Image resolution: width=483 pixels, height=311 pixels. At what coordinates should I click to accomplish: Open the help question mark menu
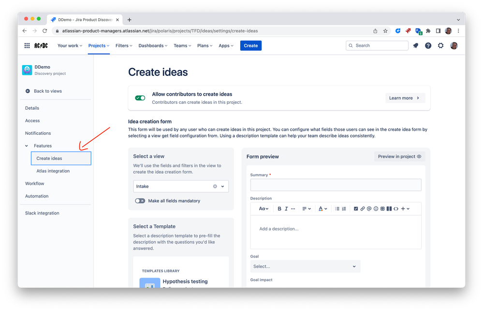tap(428, 45)
